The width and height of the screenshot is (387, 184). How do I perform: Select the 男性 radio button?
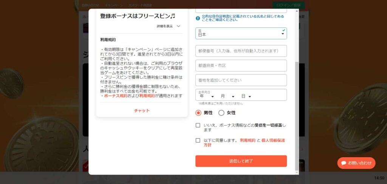tap(198, 113)
